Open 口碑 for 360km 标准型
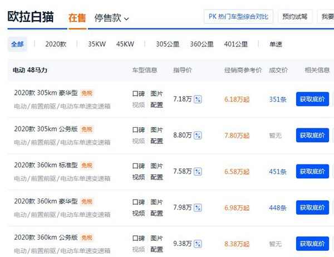This screenshot has height=257, width=334. point(139,166)
